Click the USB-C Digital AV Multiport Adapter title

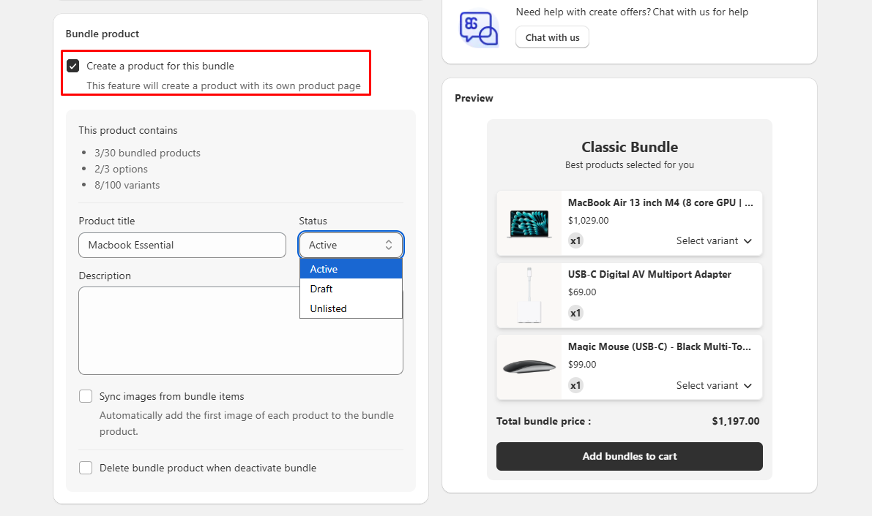[649, 274]
